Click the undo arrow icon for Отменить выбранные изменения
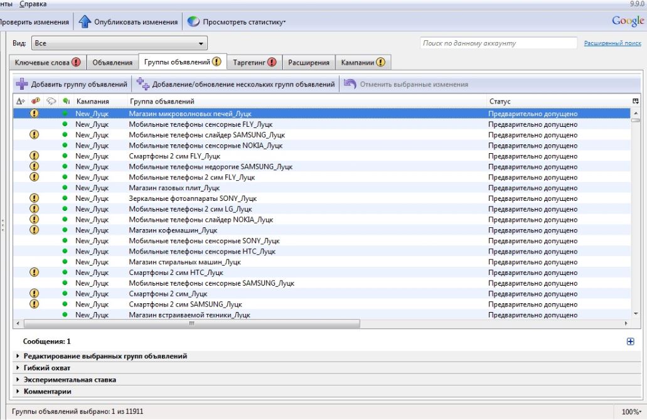The height and width of the screenshot is (420, 647). (350, 84)
